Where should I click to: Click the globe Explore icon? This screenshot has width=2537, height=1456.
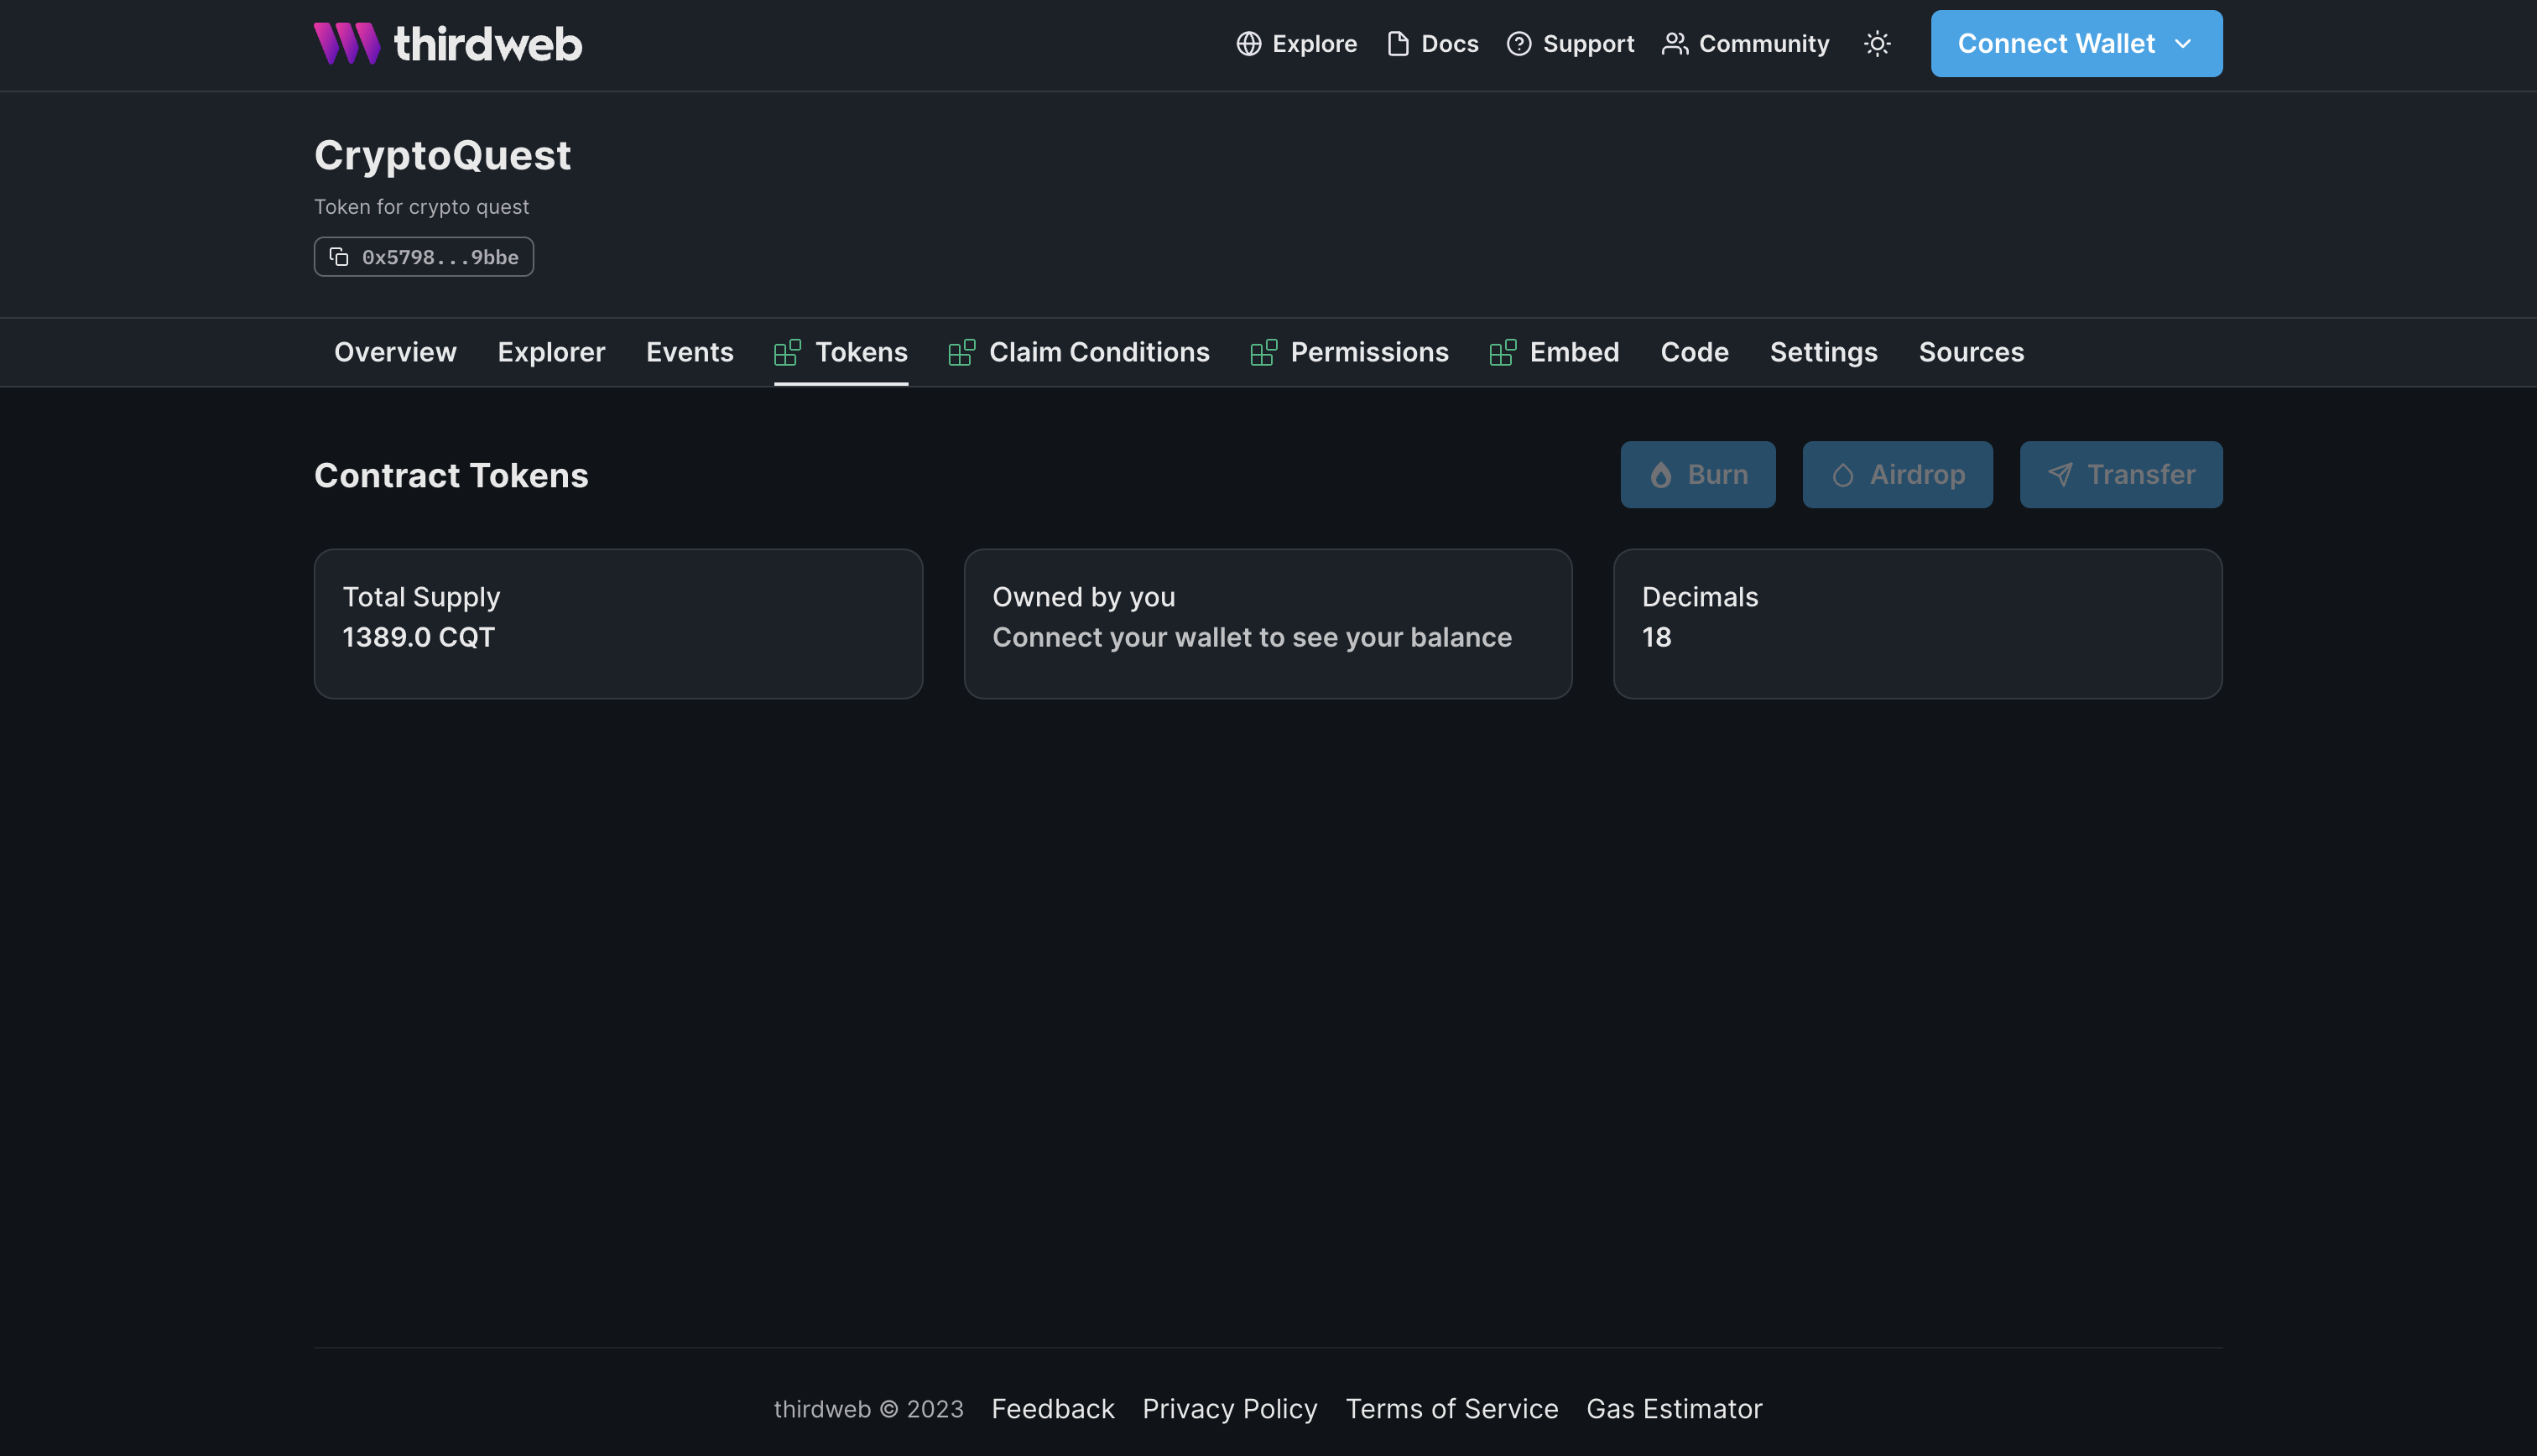[1248, 44]
